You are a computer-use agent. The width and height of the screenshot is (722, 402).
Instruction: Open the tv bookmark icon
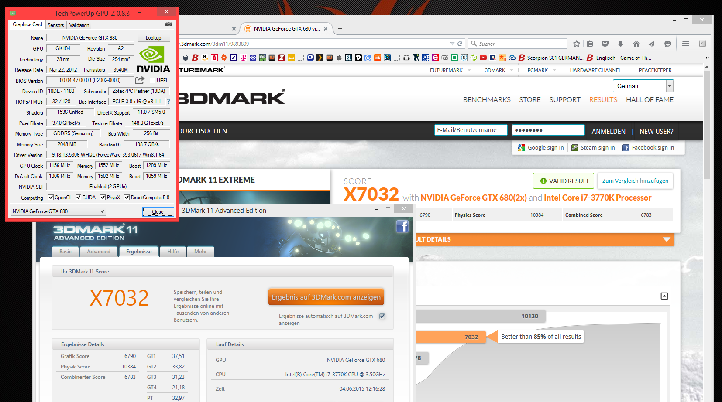pos(416,58)
